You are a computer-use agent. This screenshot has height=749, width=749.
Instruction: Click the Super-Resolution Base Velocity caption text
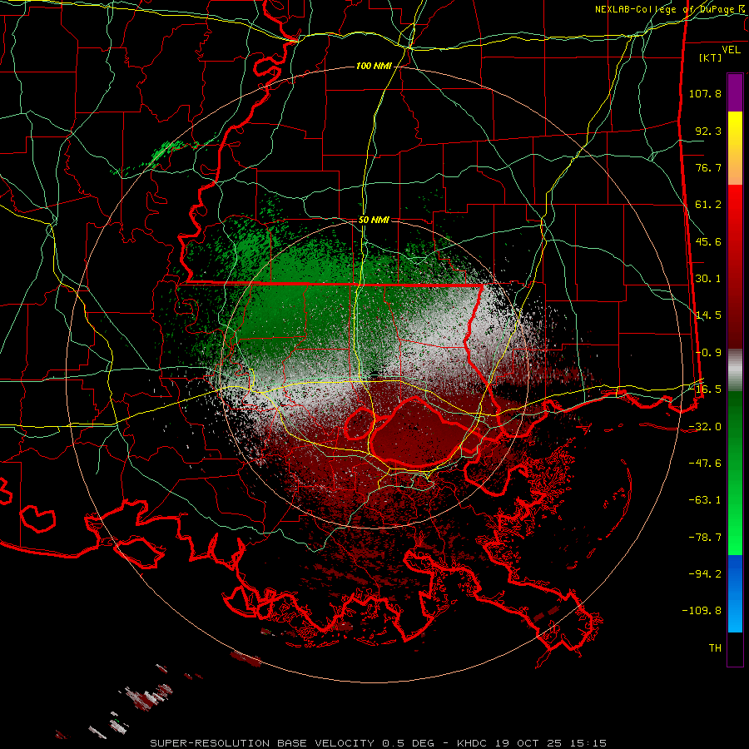379,743
